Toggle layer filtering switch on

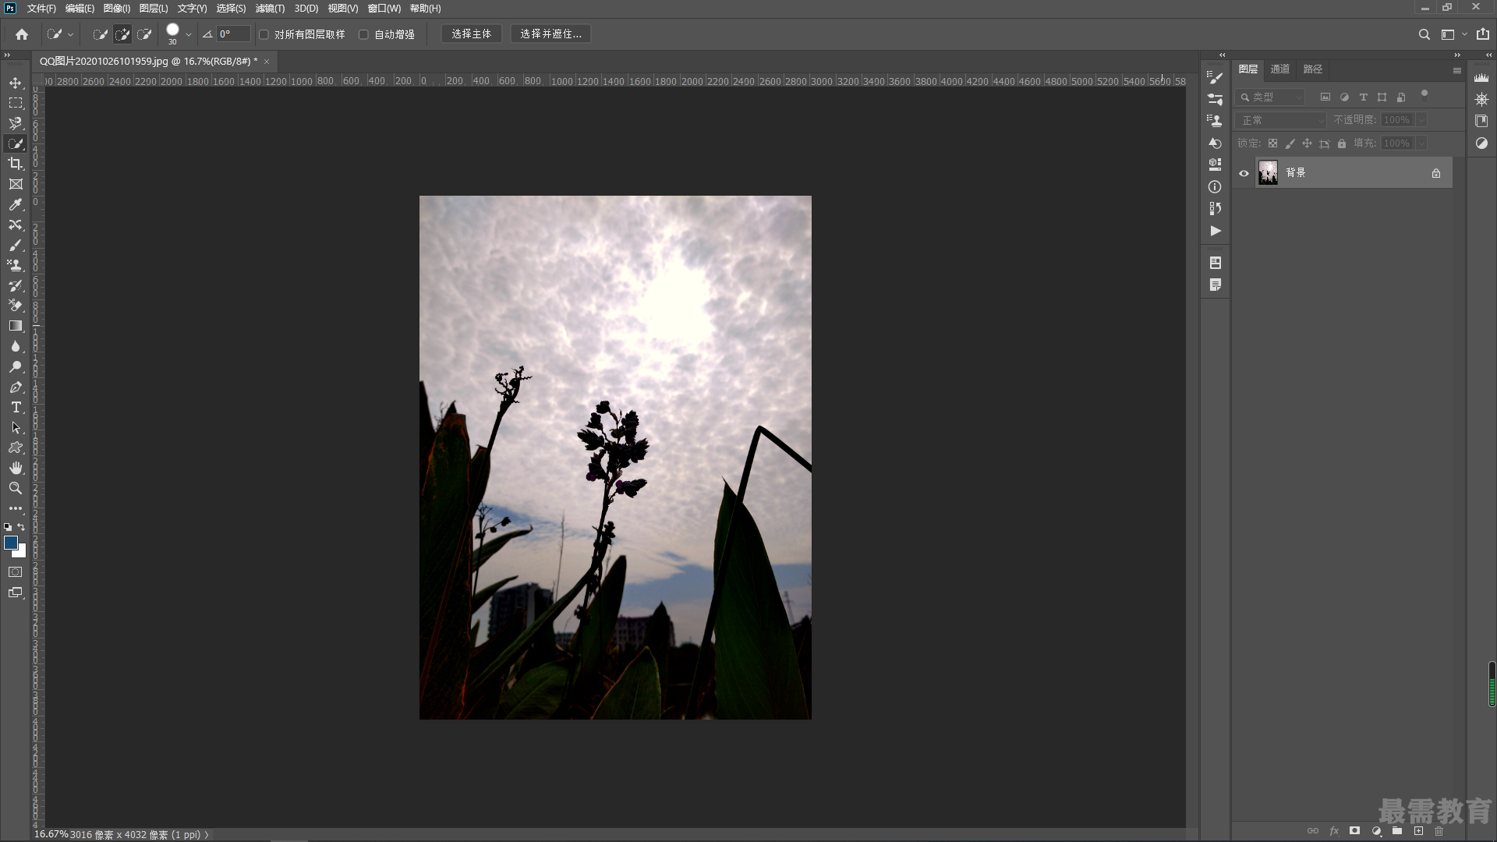[1424, 95]
